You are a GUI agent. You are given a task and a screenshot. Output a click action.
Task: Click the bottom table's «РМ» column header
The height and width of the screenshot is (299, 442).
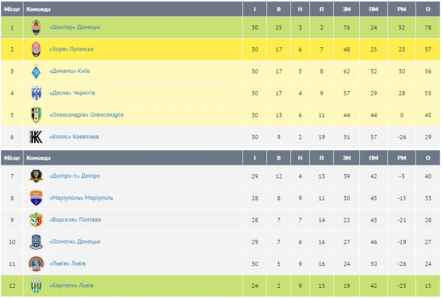pos(402,158)
